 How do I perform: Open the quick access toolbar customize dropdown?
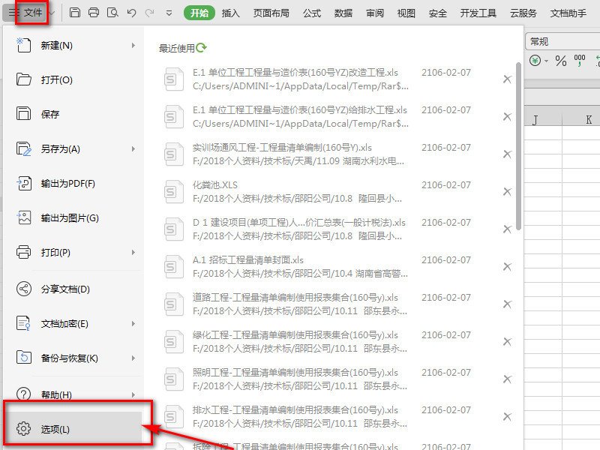pyautogui.click(x=170, y=12)
